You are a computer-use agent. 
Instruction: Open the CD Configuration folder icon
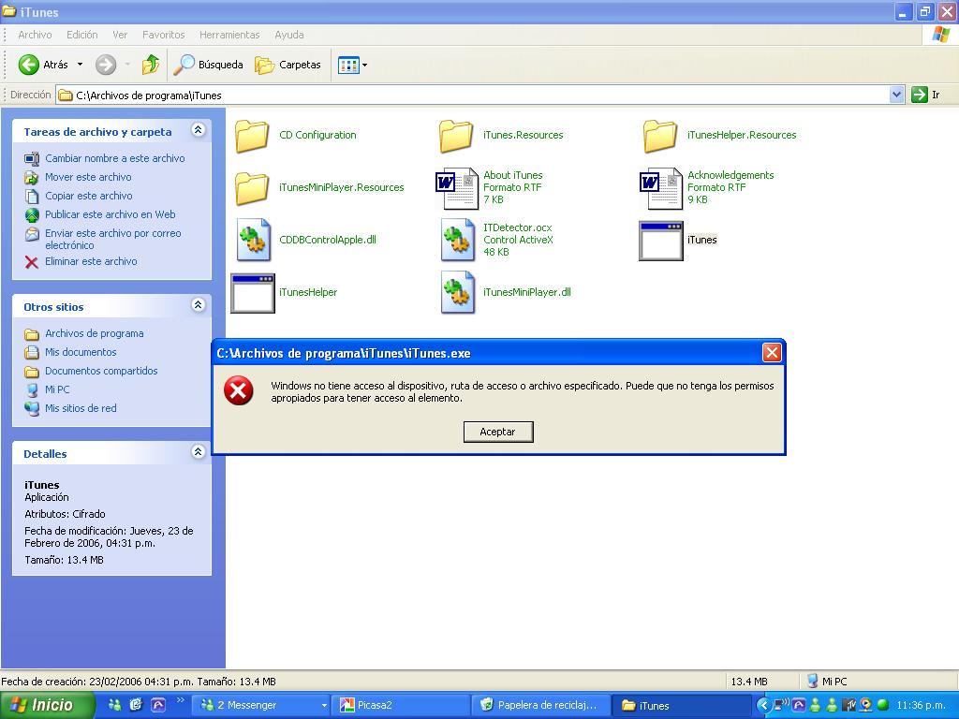tap(252, 136)
